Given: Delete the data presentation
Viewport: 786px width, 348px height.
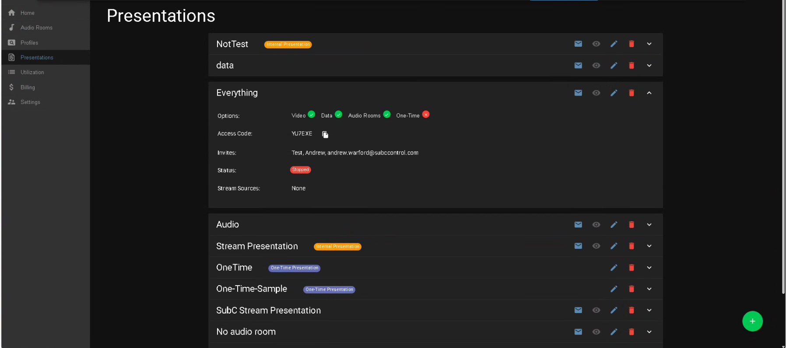Looking at the screenshot, I should click(x=632, y=65).
